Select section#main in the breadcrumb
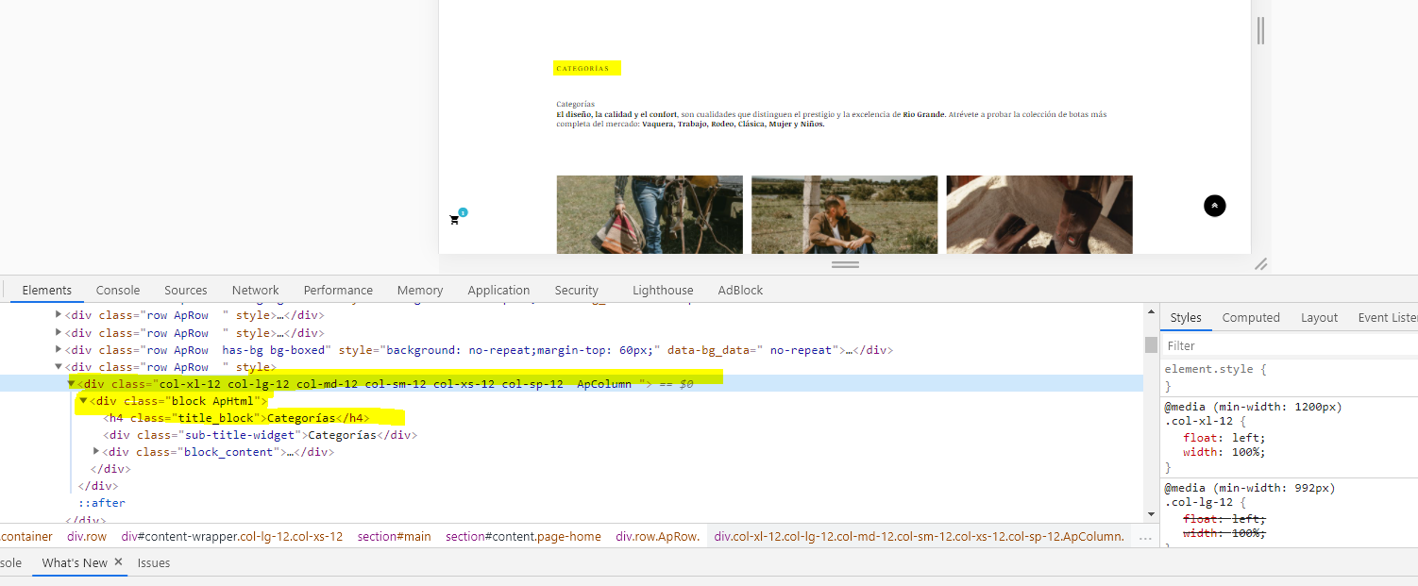Image resolution: width=1418 pixels, height=586 pixels. [394, 536]
